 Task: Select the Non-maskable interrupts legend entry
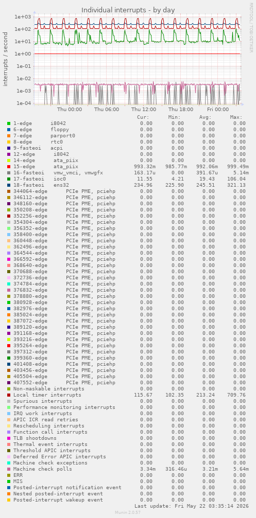pyautogui.click(x=48, y=389)
